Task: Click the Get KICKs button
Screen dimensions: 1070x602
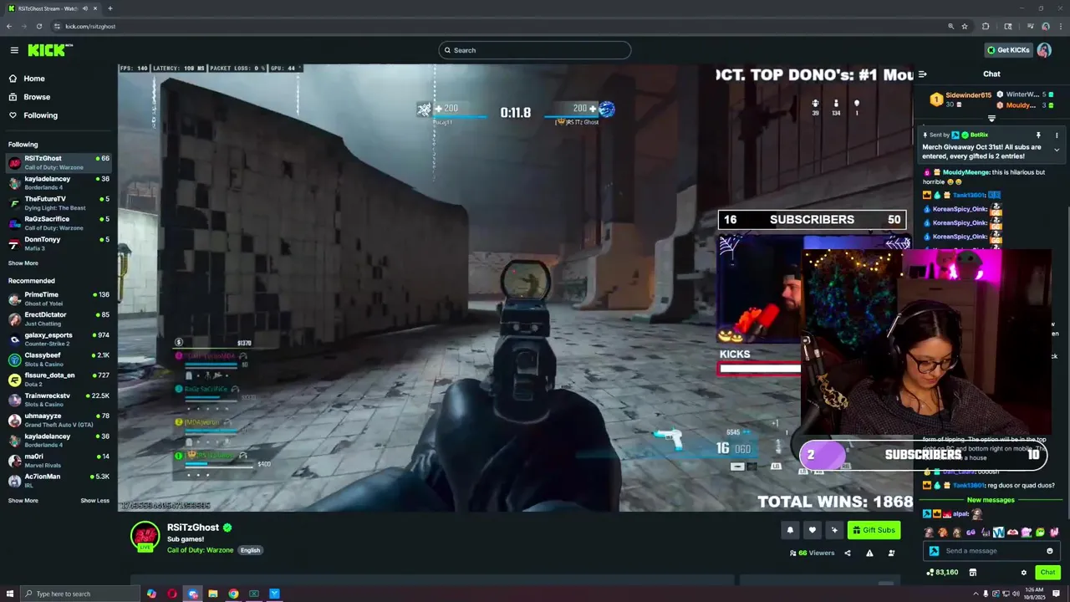Action: coord(1007,50)
